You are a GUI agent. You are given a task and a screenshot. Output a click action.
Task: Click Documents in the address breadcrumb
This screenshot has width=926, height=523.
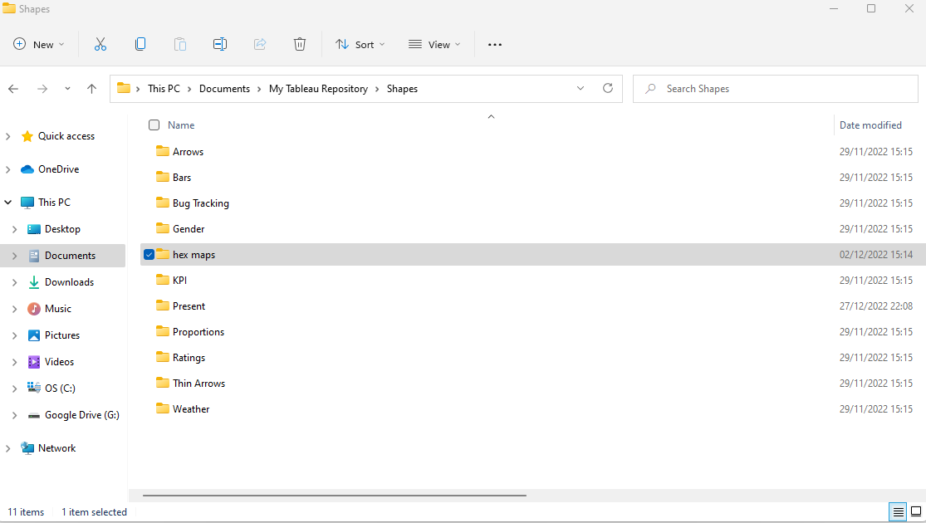(x=224, y=89)
